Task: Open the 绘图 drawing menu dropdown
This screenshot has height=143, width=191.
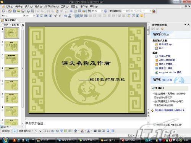Action: point(7,131)
